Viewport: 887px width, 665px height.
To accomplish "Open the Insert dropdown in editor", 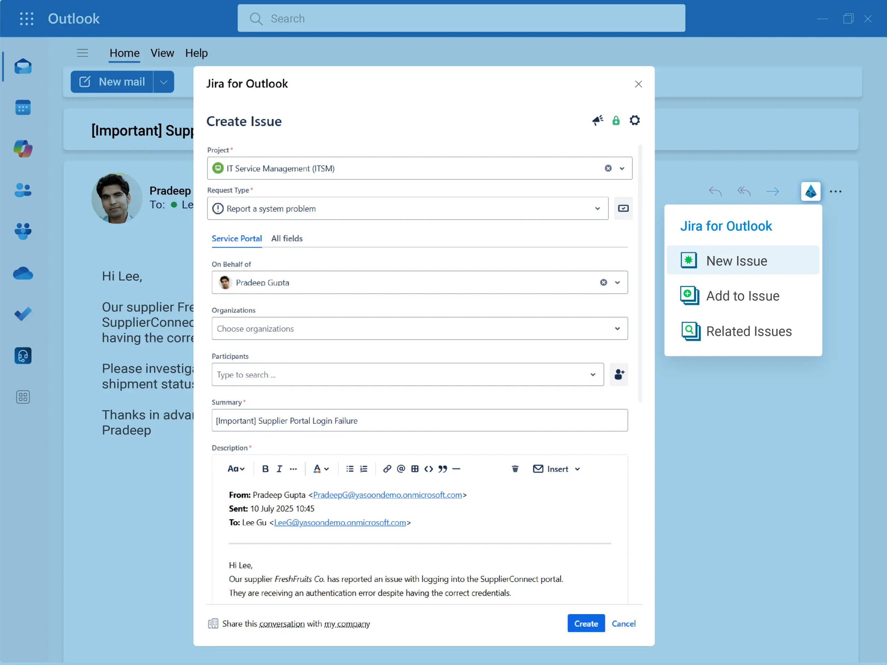I will (x=556, y=469).
